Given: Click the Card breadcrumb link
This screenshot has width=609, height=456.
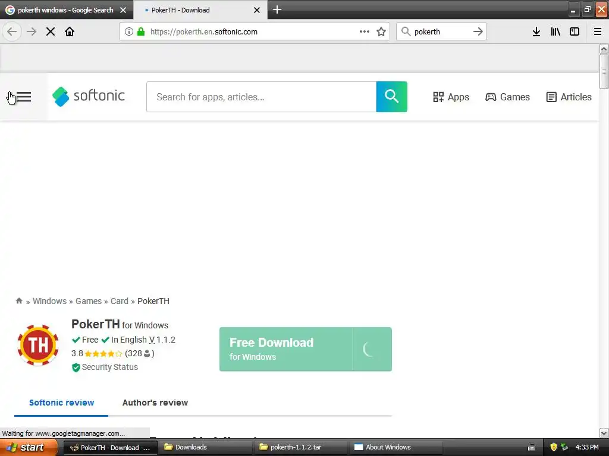Looking at the screenshot, I should tap(119, 301).
